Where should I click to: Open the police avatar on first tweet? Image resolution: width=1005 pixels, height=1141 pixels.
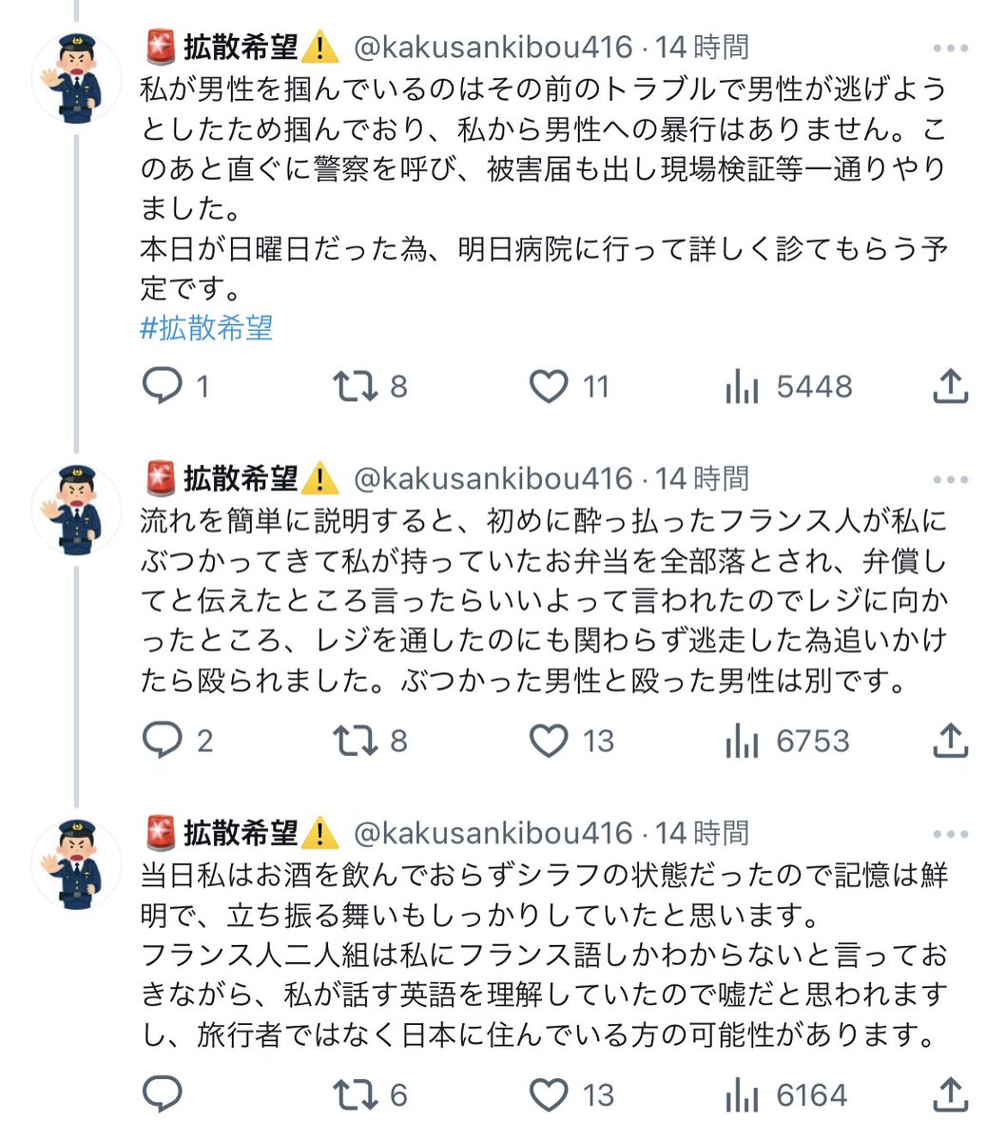pos(77,78)
